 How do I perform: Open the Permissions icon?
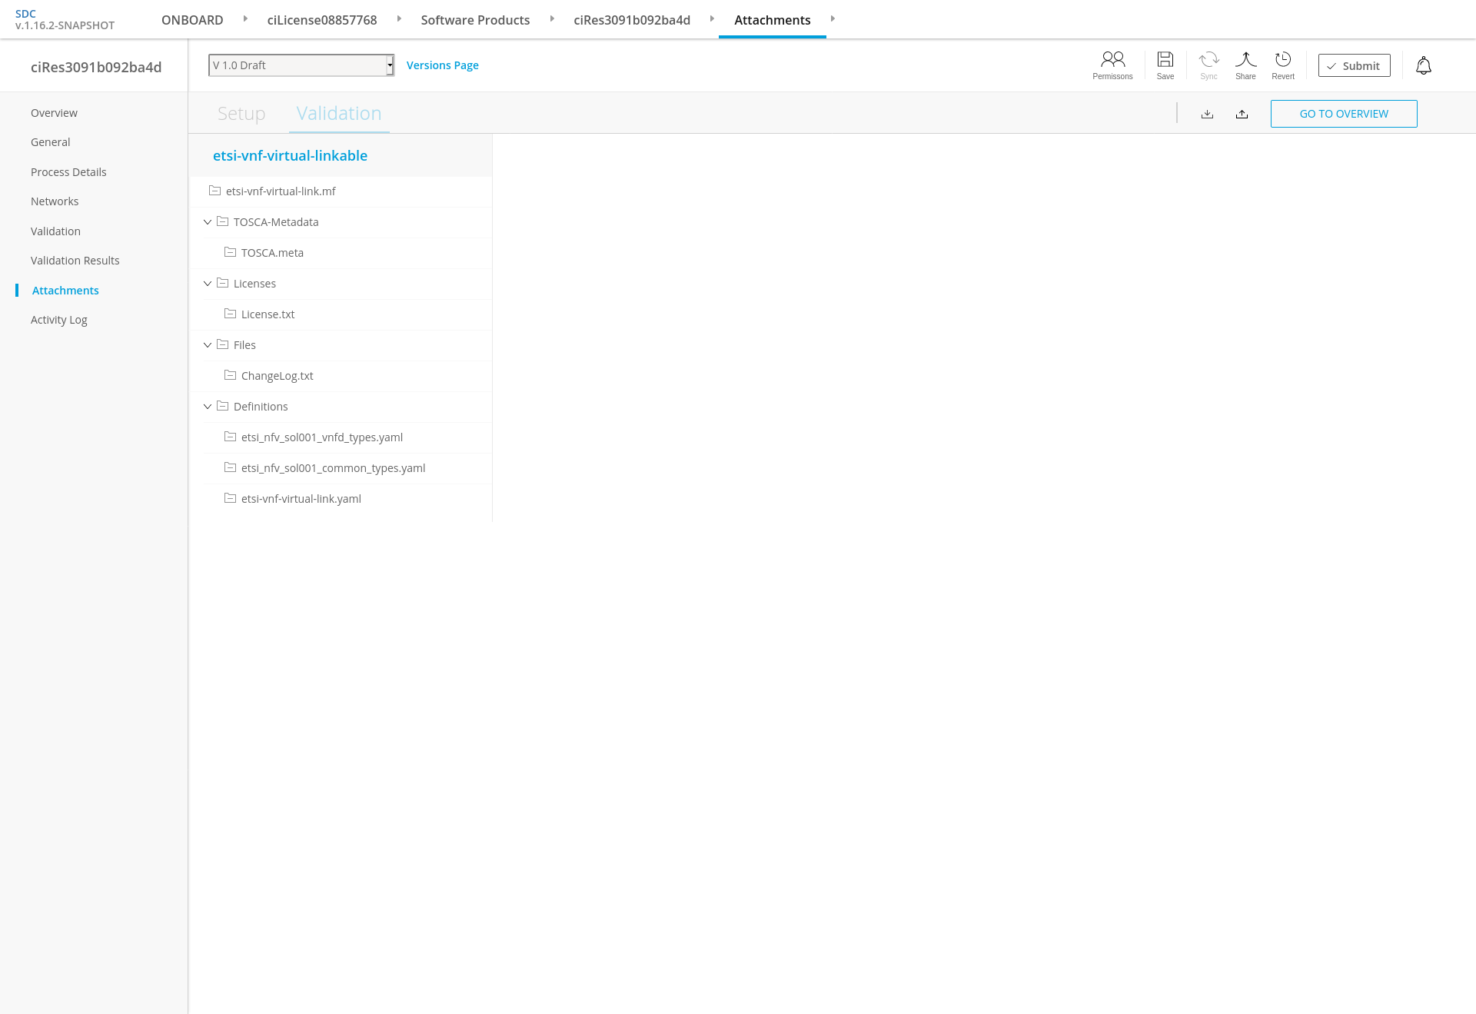[1112, 60]
